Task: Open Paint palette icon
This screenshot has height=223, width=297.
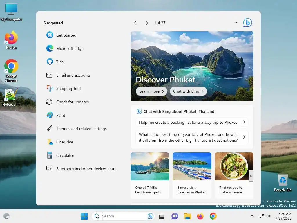Action: pyautogui.click(x=50, y=115)
